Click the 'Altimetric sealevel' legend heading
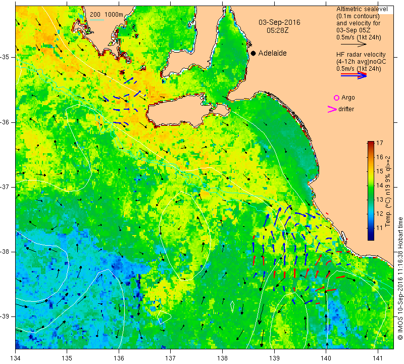Image resolution: width=404 pixels, height=364 pixels. coord(362,9)
